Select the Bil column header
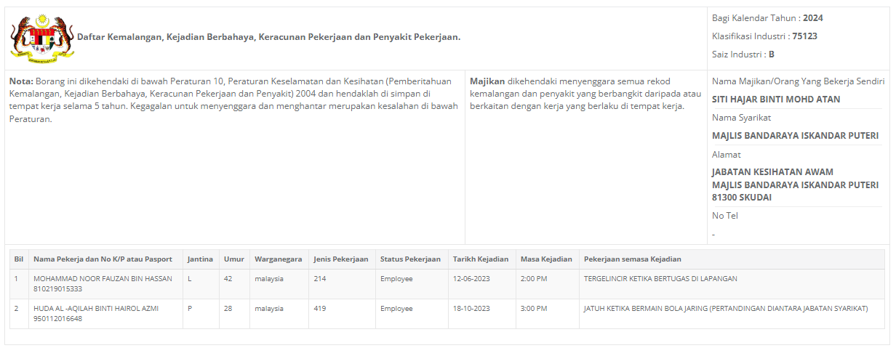 pos(19,259)
